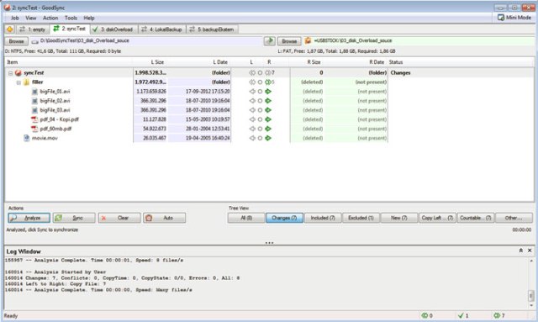This screenshot has width=538, height=322.
Task: Filter tree view by Excluded (1)
Action: click(x=361, y=218)
